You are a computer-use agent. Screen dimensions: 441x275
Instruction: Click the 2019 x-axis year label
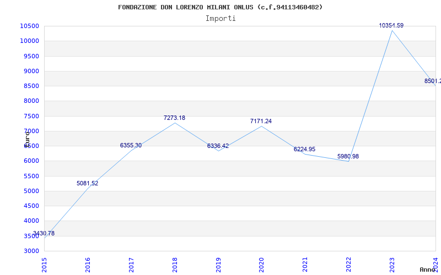pos(218,265)
